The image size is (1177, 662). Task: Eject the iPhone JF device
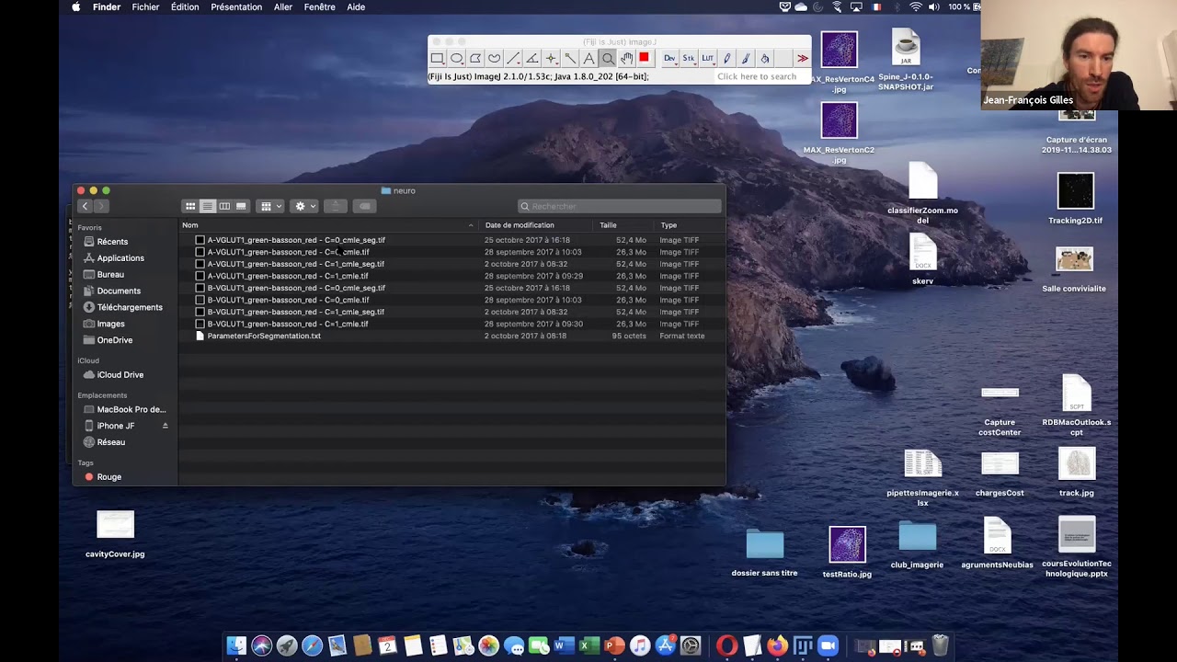point(166,426)
